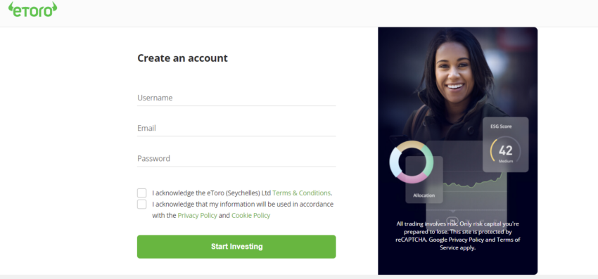Click the smiling woman promotional image
Viewport: 598px width, 279px height.
tap(458, 84)
